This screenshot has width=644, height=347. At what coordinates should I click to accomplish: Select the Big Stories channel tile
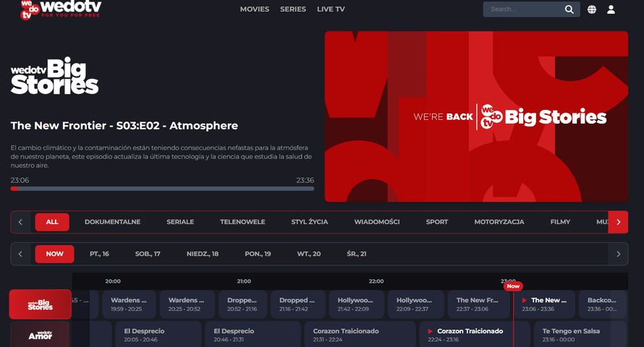click(x=41, y=304)
